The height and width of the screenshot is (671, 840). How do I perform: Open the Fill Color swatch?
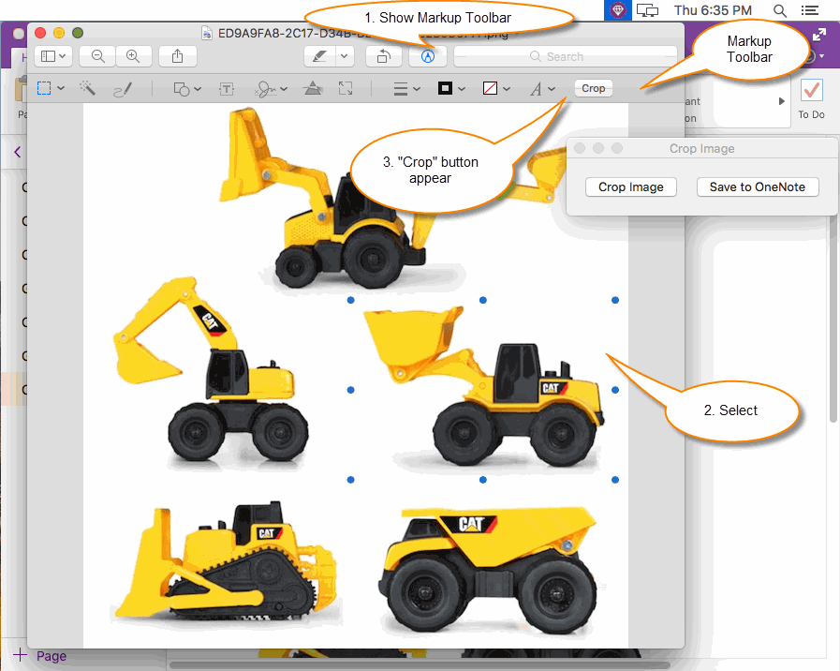[x=496, y=88]
